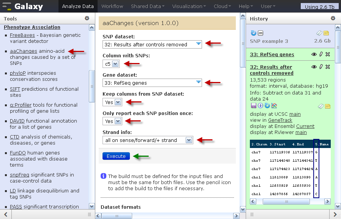
Task: Click the Galaxy logo
Action: pos(22,6)
